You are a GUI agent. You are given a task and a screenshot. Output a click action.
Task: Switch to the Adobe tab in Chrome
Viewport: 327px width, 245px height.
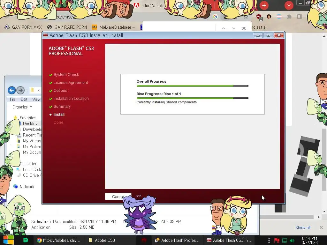point(149,5)
